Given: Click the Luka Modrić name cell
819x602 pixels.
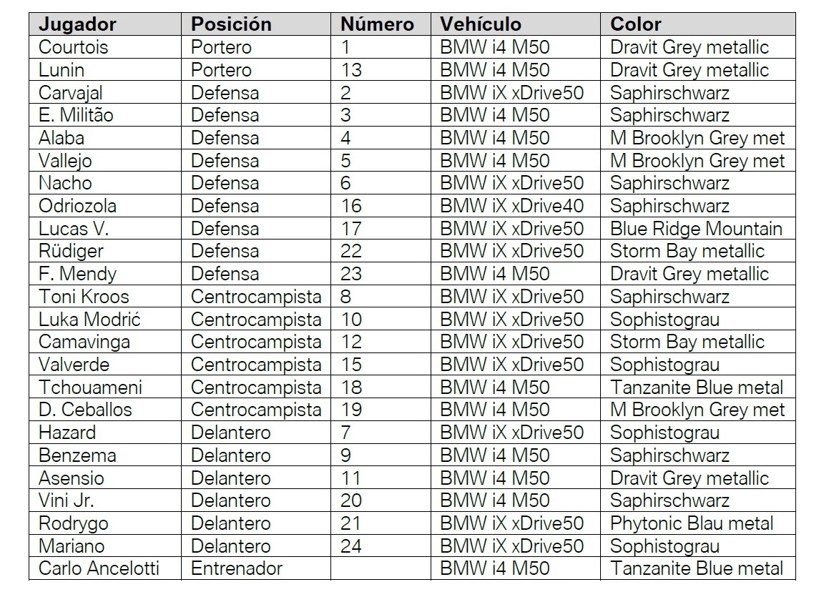Looking at the screenshot, I should pos(91,319).
